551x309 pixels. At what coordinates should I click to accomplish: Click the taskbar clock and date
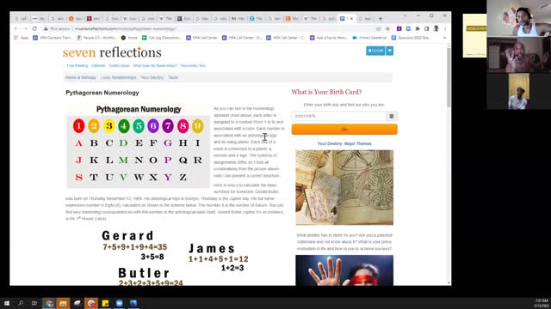[542, 303]
